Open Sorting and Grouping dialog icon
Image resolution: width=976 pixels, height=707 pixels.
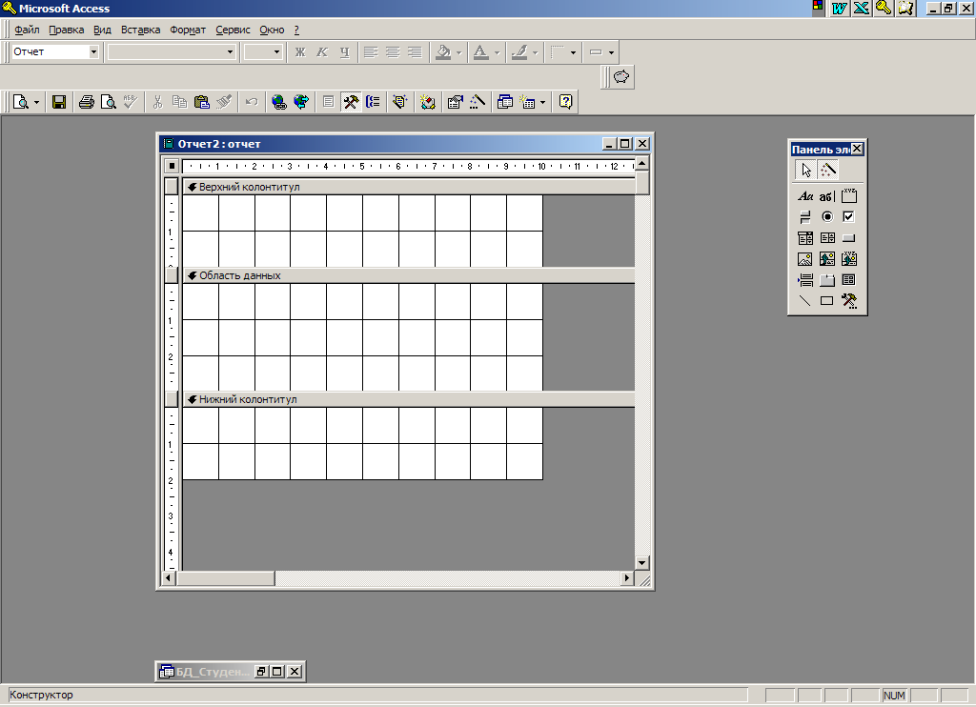coord(373,102)
